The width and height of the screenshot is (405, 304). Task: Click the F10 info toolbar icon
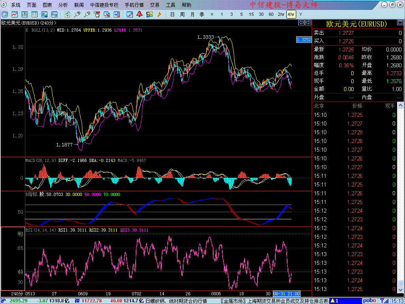click(x=54, y=14)
